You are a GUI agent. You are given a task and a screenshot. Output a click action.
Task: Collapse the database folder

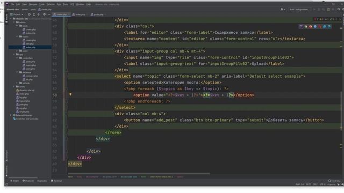[x=17, y=72]
